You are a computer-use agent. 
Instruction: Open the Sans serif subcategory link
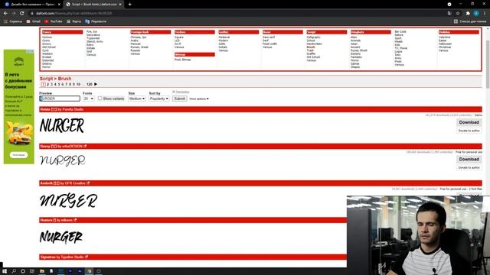269,37
